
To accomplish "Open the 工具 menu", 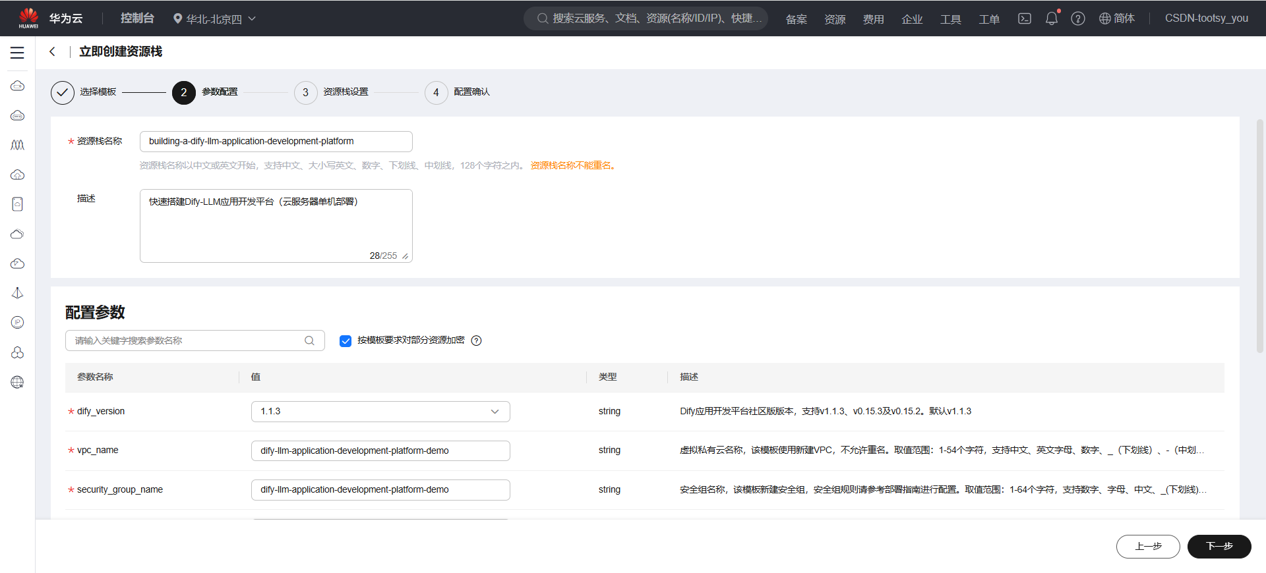I will click(951, 19).
